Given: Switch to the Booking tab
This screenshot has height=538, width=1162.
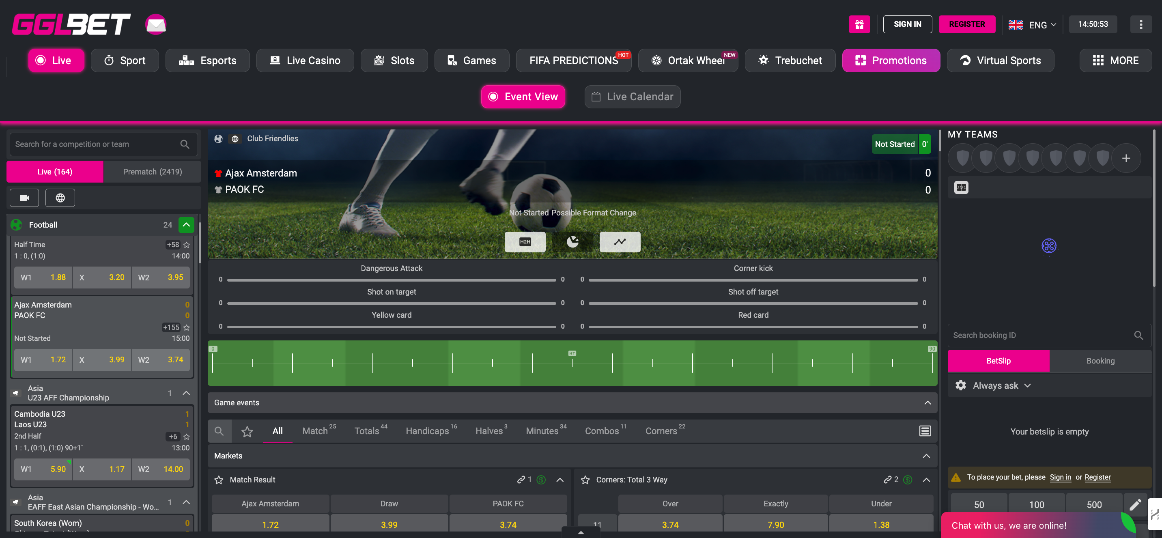Looking at the screenshot, I should coord(1100,361).
